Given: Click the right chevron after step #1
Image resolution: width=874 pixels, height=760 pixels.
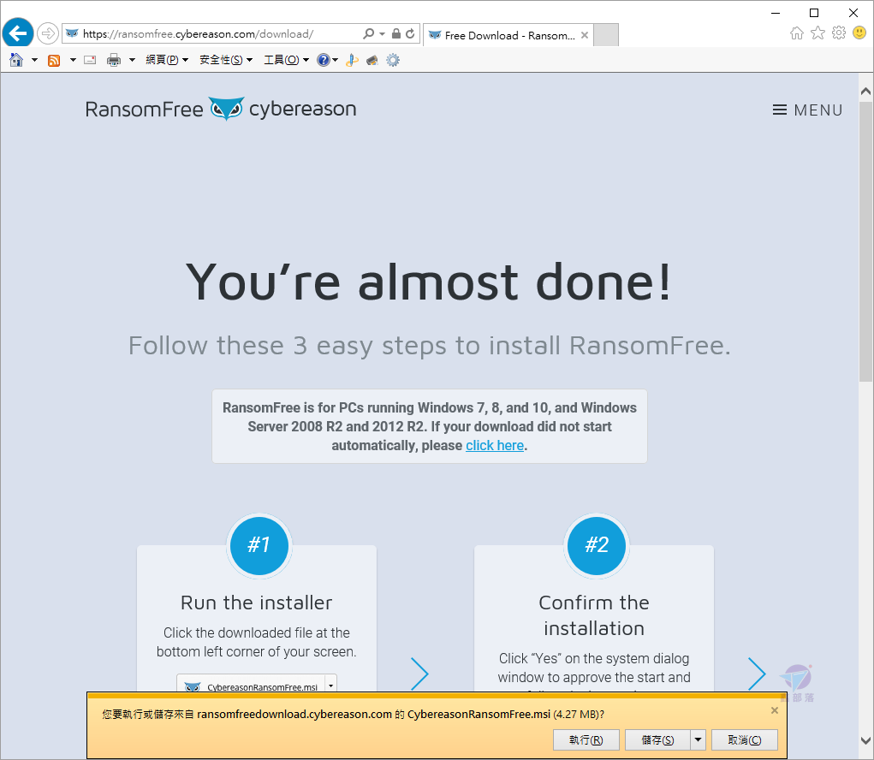Looking at the screenshot, I should pyautogui.click(x=419, y=674).
